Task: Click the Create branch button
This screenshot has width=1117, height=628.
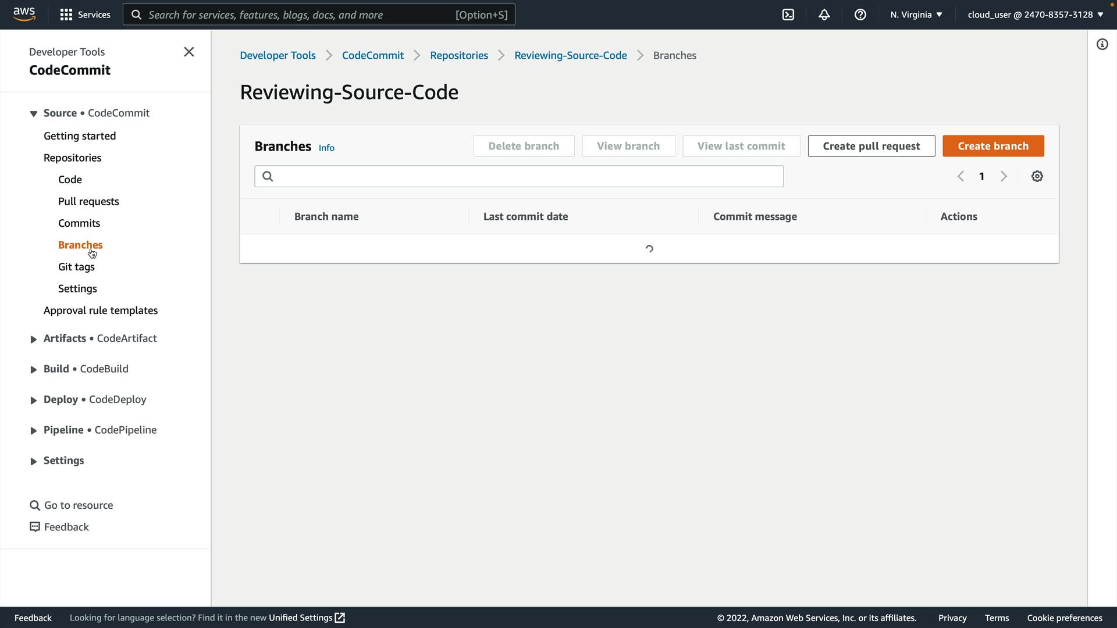Action: click(993, 146)
